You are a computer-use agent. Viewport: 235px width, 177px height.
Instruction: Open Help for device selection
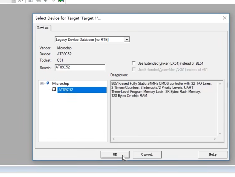(x=213, y=154)
